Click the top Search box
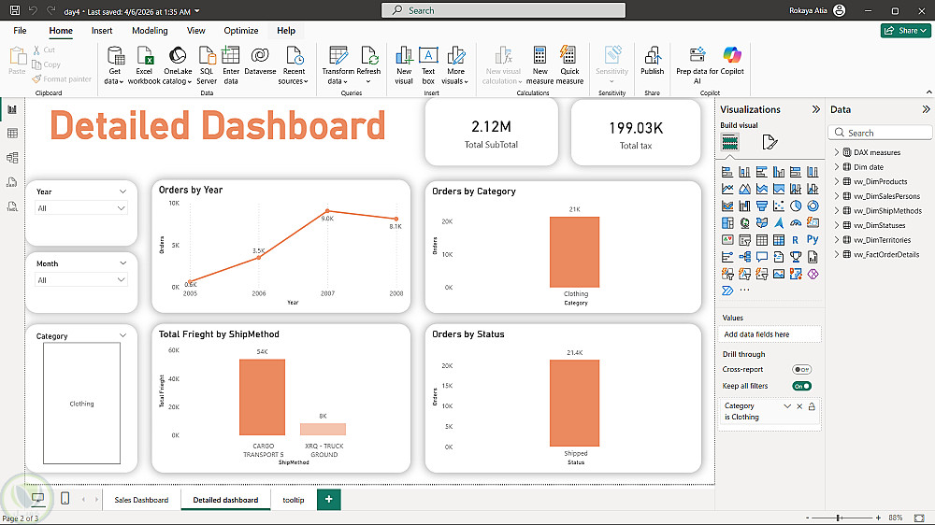Screen dimensions: 935x525 (x=503, y=10)
